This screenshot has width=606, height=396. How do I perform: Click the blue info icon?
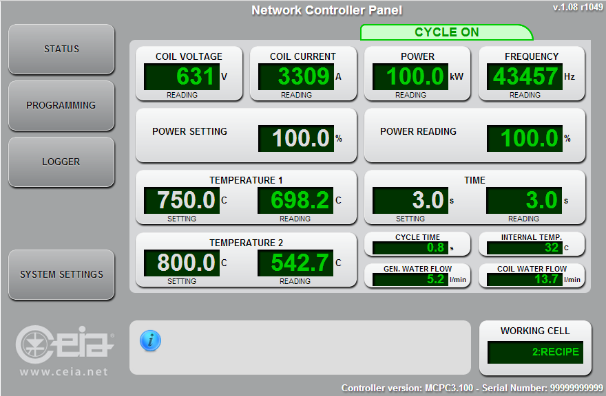click(150, 340)
